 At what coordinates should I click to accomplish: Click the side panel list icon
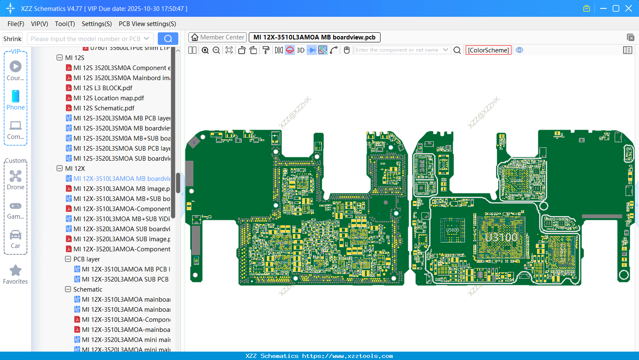(x=628, y=50)
